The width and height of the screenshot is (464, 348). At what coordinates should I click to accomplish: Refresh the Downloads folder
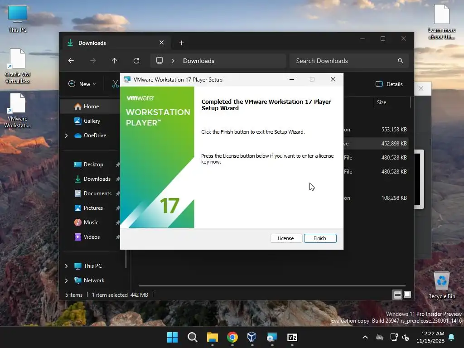pyautogui.click(x=136, y=61)
